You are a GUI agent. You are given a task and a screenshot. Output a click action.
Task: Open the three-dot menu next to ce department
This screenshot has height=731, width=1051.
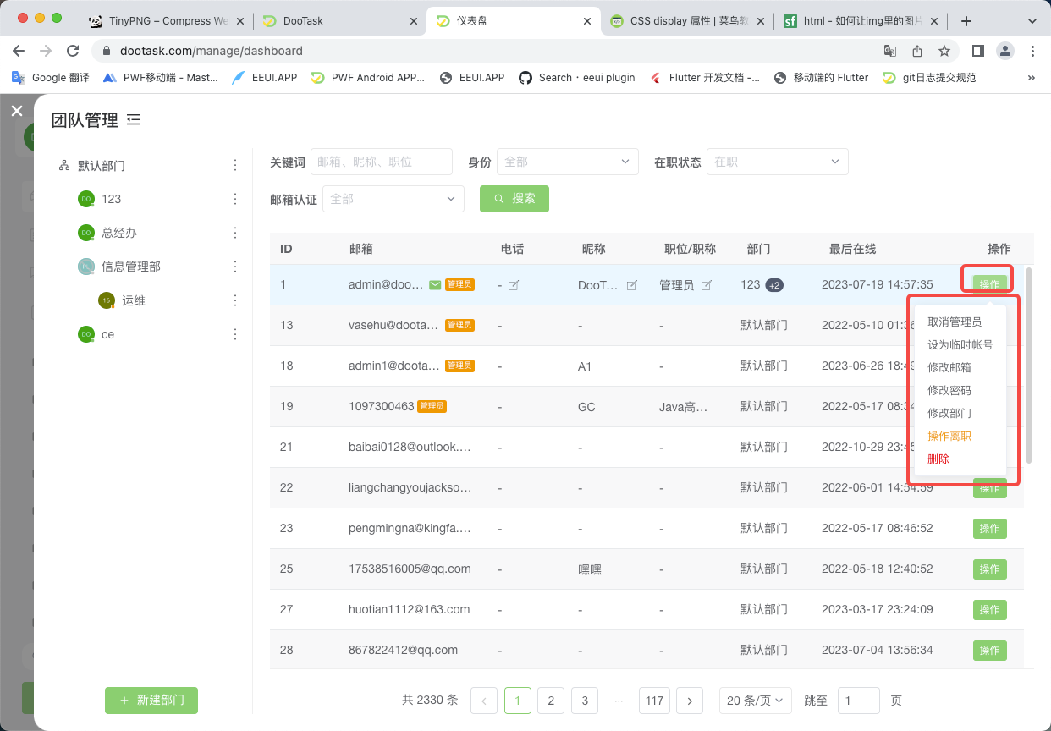click(x=235, y=333)
